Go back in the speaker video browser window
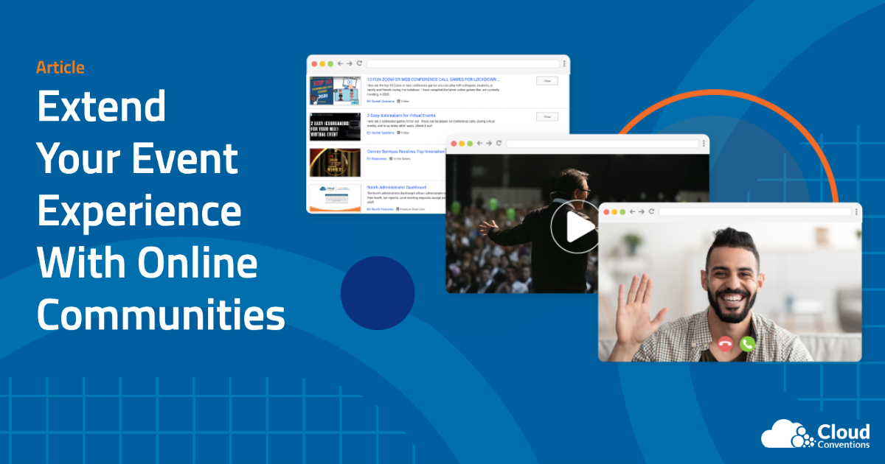Viewport: 885px width, 464px height. coord(480,143)
